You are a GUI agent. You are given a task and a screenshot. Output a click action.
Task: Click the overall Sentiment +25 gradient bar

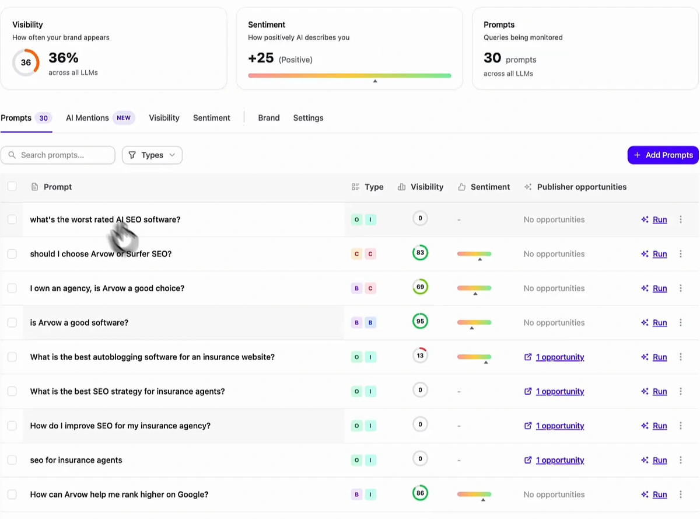tap(349, 75)
